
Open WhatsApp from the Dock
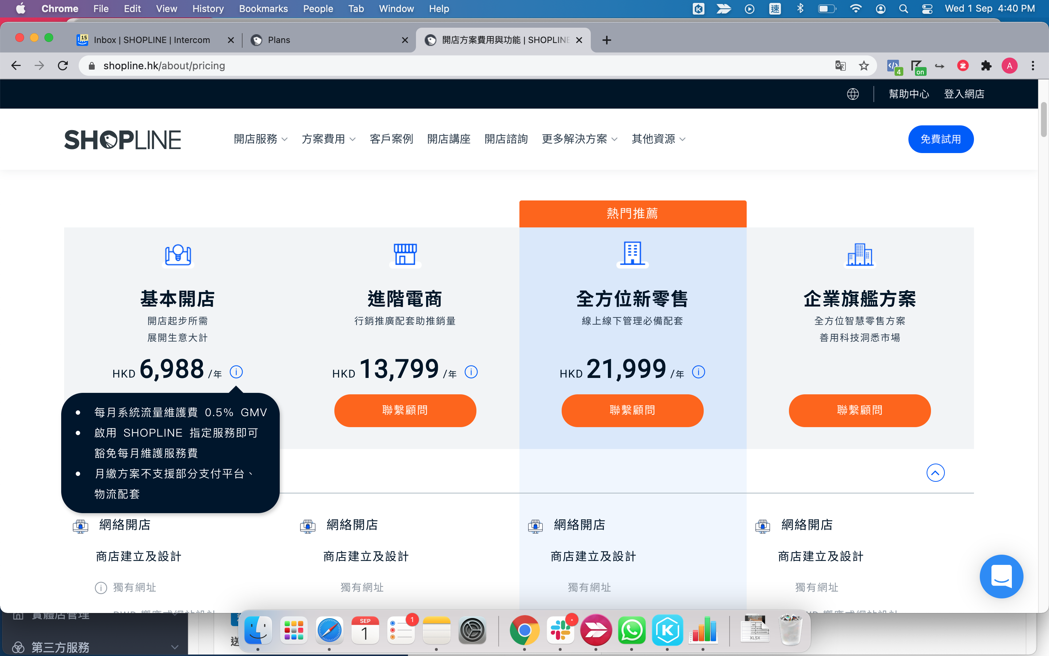point(632,630)
